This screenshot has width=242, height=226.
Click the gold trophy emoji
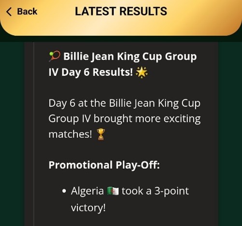[x=100, y=134]
